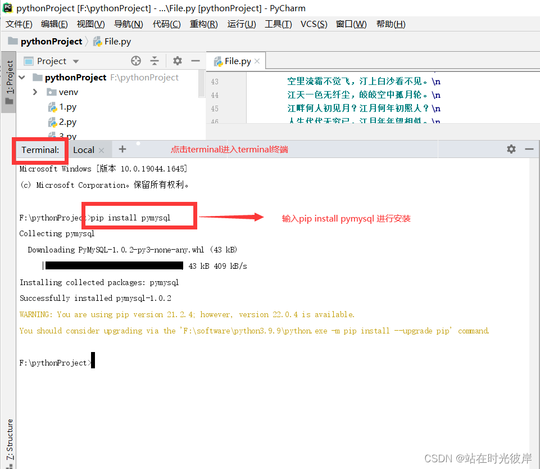Open the 运行(U) menu
Image resolution: width=540 pixels, height=469 pixels.
pos(242,24)
